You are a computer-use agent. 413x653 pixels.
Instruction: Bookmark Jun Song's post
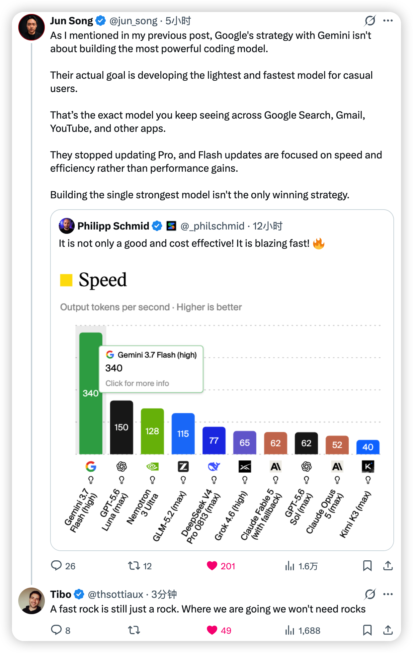(367, 566)
